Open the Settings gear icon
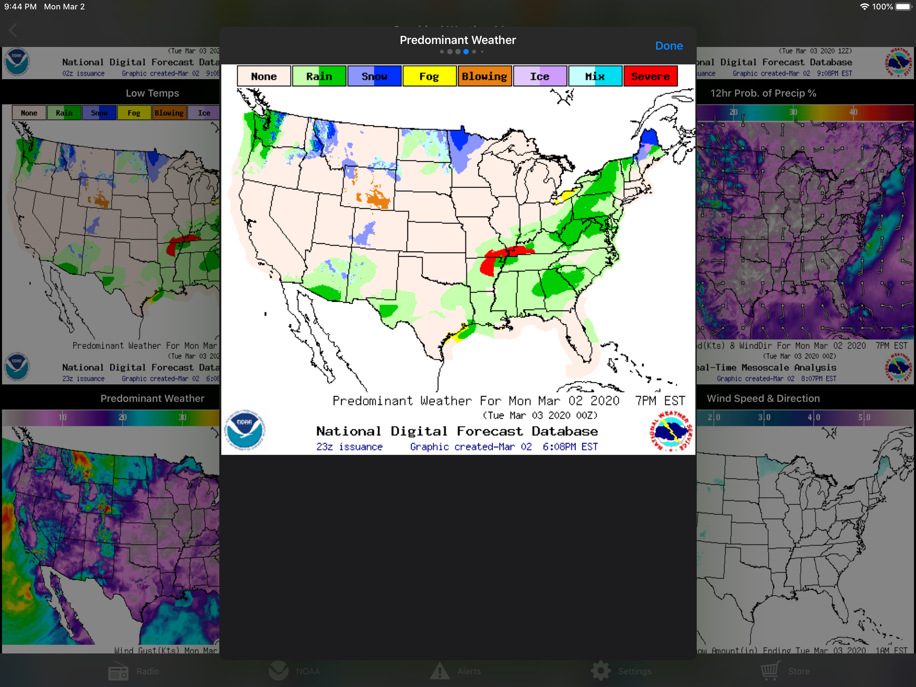This screenshot has height=687, width=916. (600, 671)
